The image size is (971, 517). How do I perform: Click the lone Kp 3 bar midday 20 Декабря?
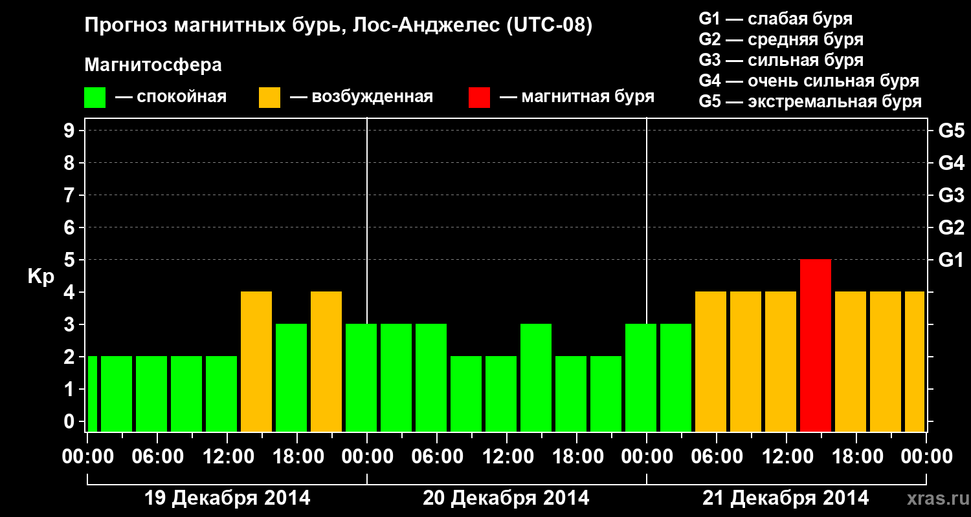(x=536, y=377)
